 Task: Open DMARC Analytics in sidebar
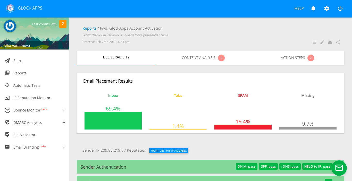coord(28,123)
